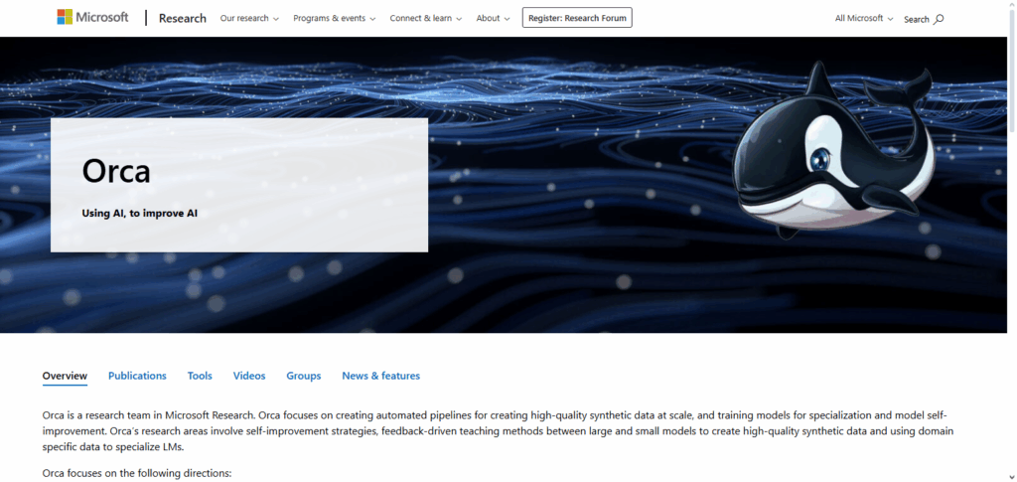Open the All Microsoft menu

864,18
